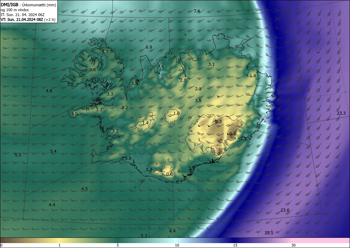The width and height of the screenshot is (350, 248).
Task: Select the 2.1 map value
Action: (198, 89)
